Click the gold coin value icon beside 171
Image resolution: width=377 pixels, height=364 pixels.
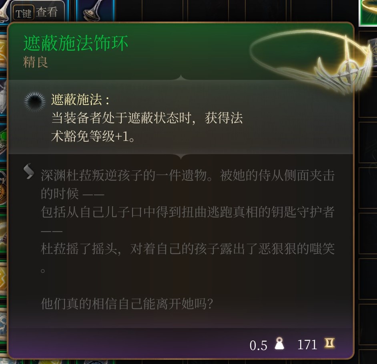pyautogui.click(x=329, y=343)
